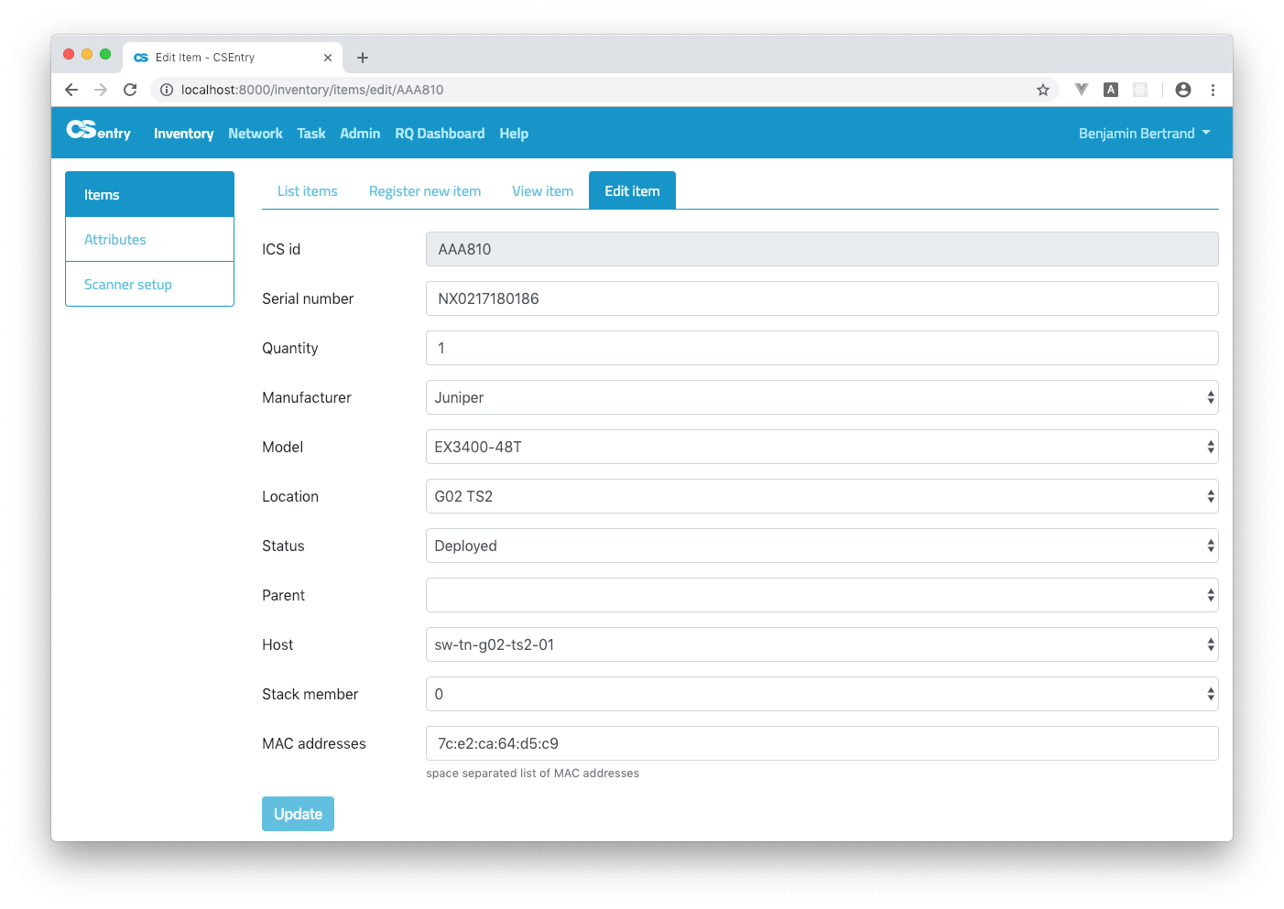Open the Location dropdown showing G02 TS2

click(822, 496)
